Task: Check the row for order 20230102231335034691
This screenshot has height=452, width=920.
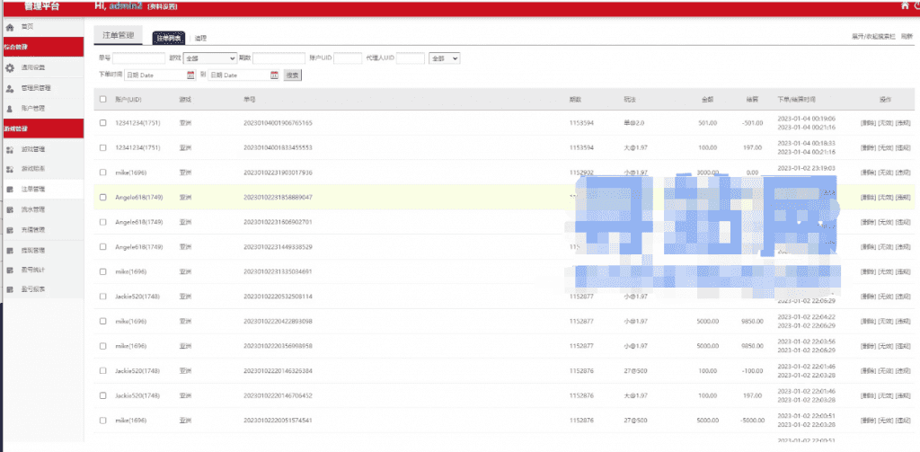Action: [x=103, y=271]
